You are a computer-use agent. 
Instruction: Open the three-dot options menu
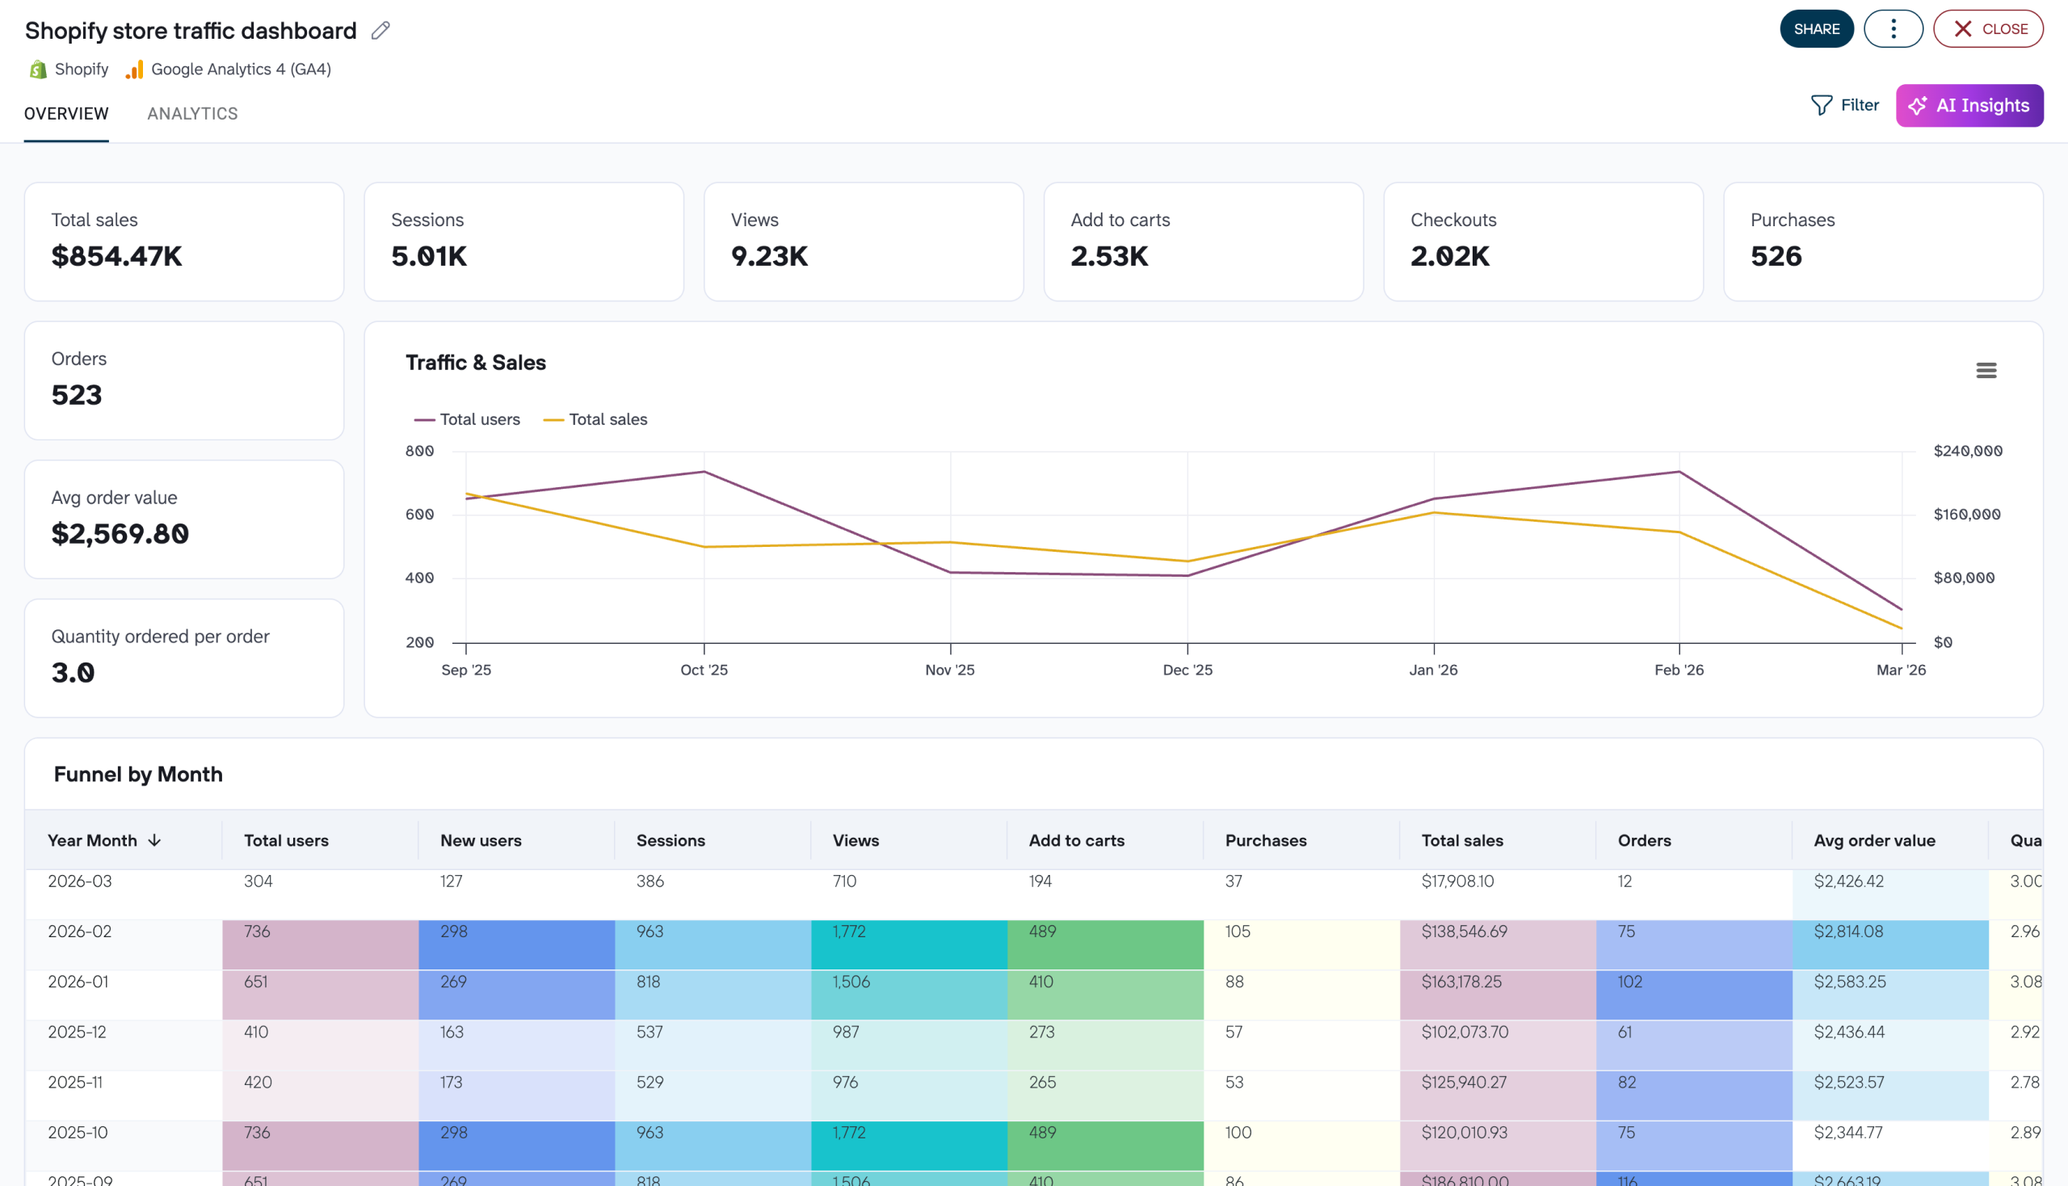1893,27
